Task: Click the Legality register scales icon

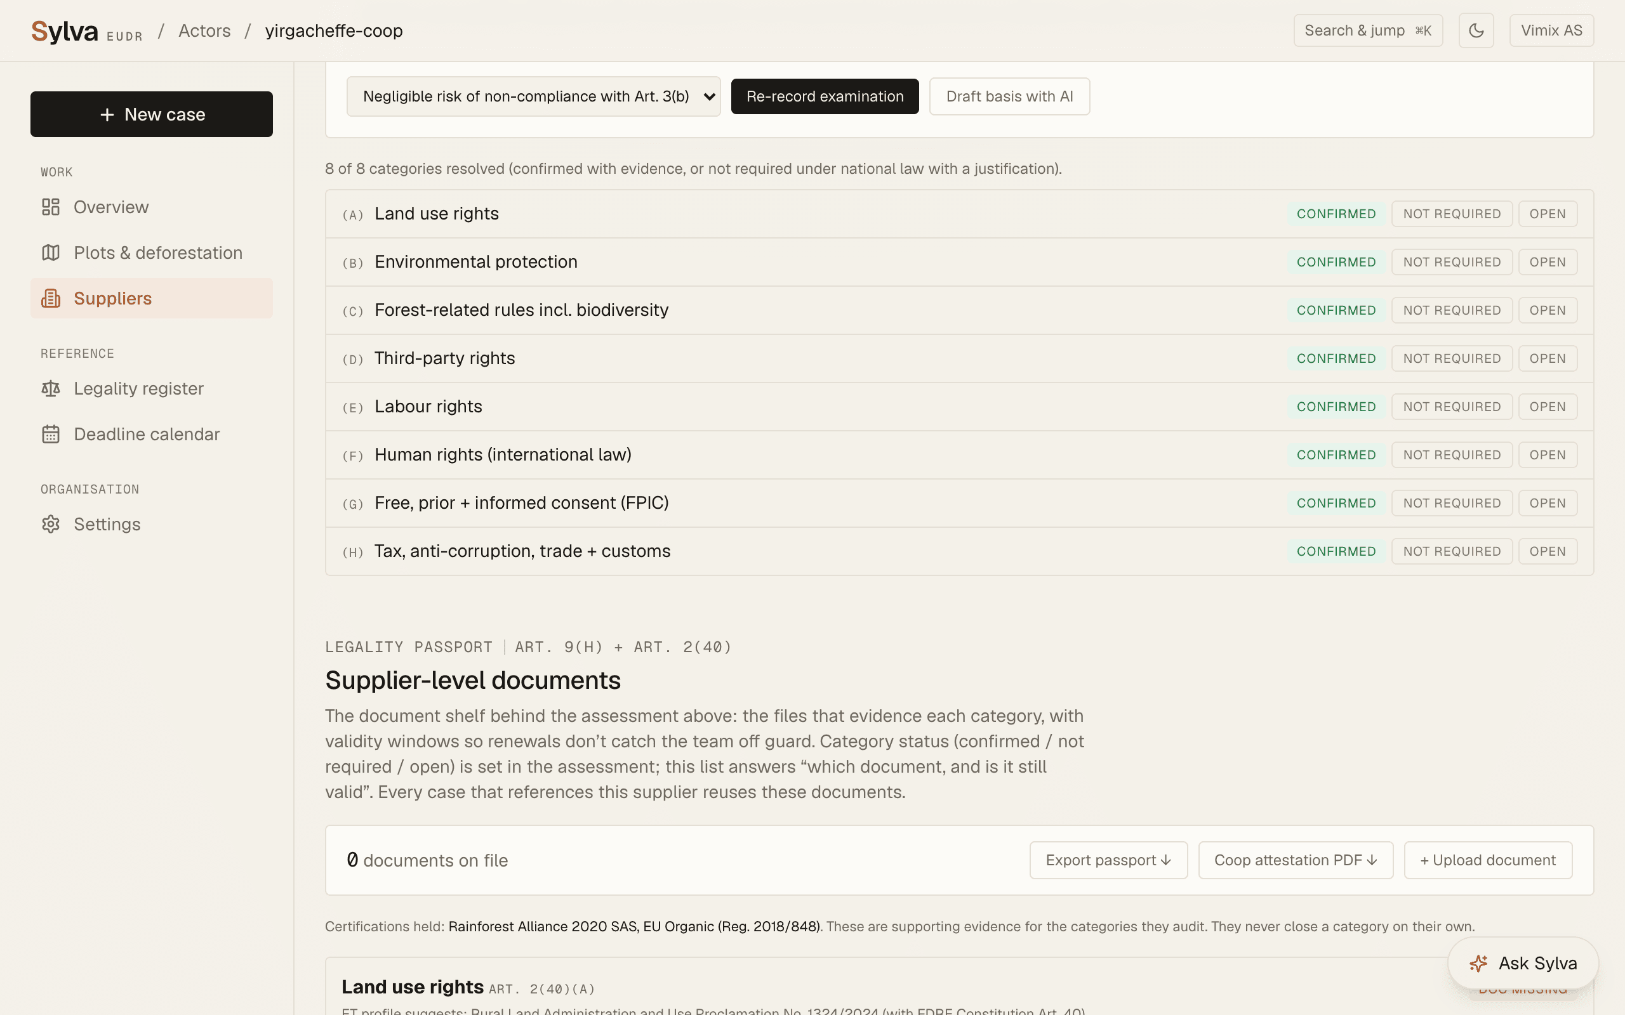Action: pyautogui.click(x=50, y=389)
